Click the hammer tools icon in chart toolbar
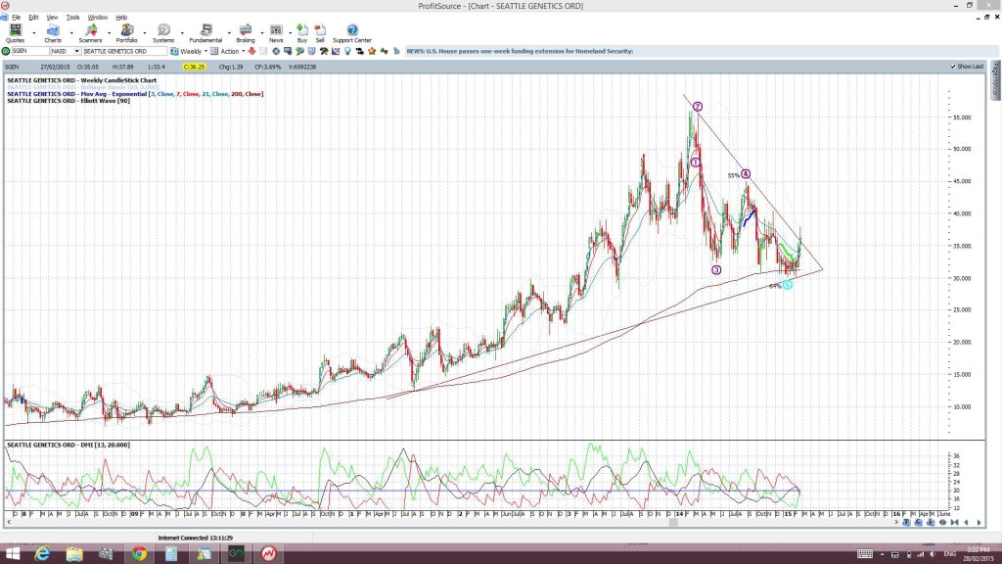This screenshot has width=1002, height=564. (324, 51)
